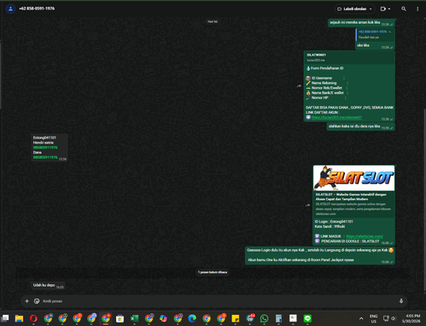This screenshot has height=326, width=426.
Task: Select the 'sejauh ini mereka aman kok kka' message
Action: click(361, 23)
